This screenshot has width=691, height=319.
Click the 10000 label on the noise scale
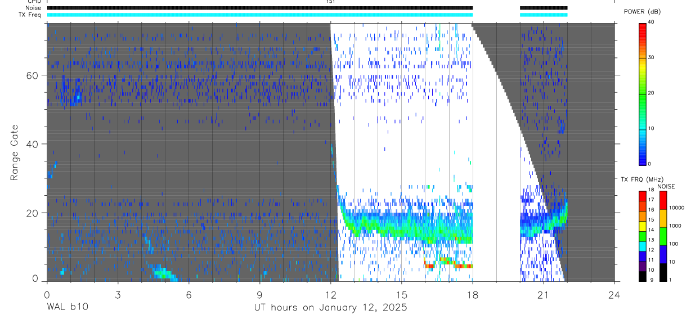click(677, 208)
